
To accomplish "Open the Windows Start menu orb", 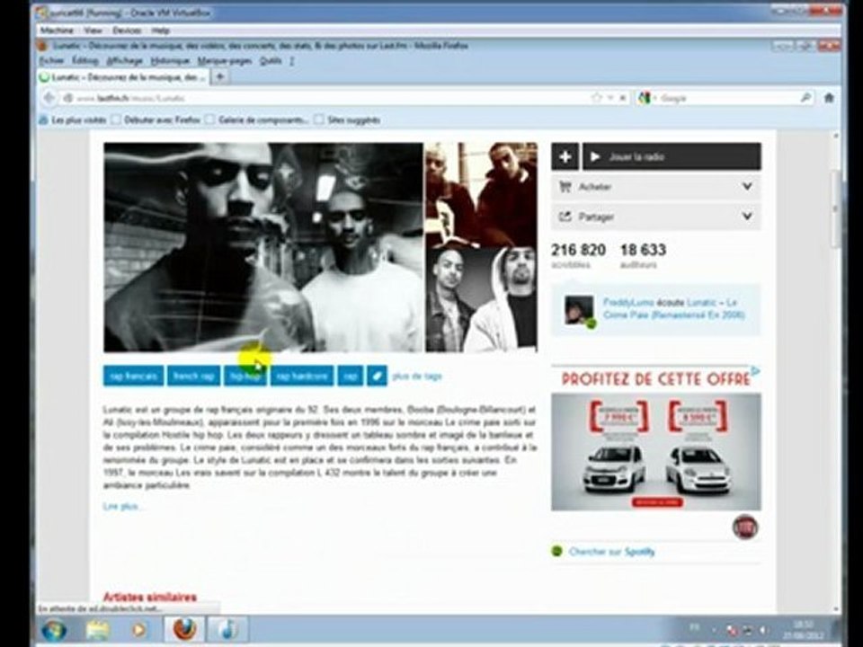I will click(x=54, y=629).
